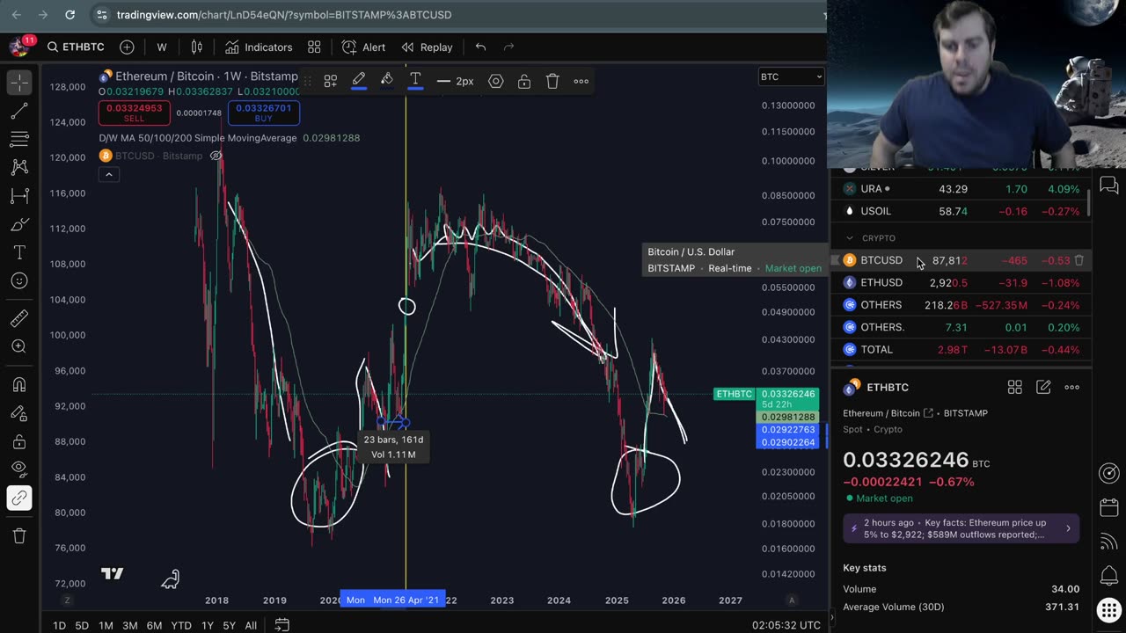Screen dimensions: 1126x633
Task: Click the undo arrow
Action: coord(480,47)
